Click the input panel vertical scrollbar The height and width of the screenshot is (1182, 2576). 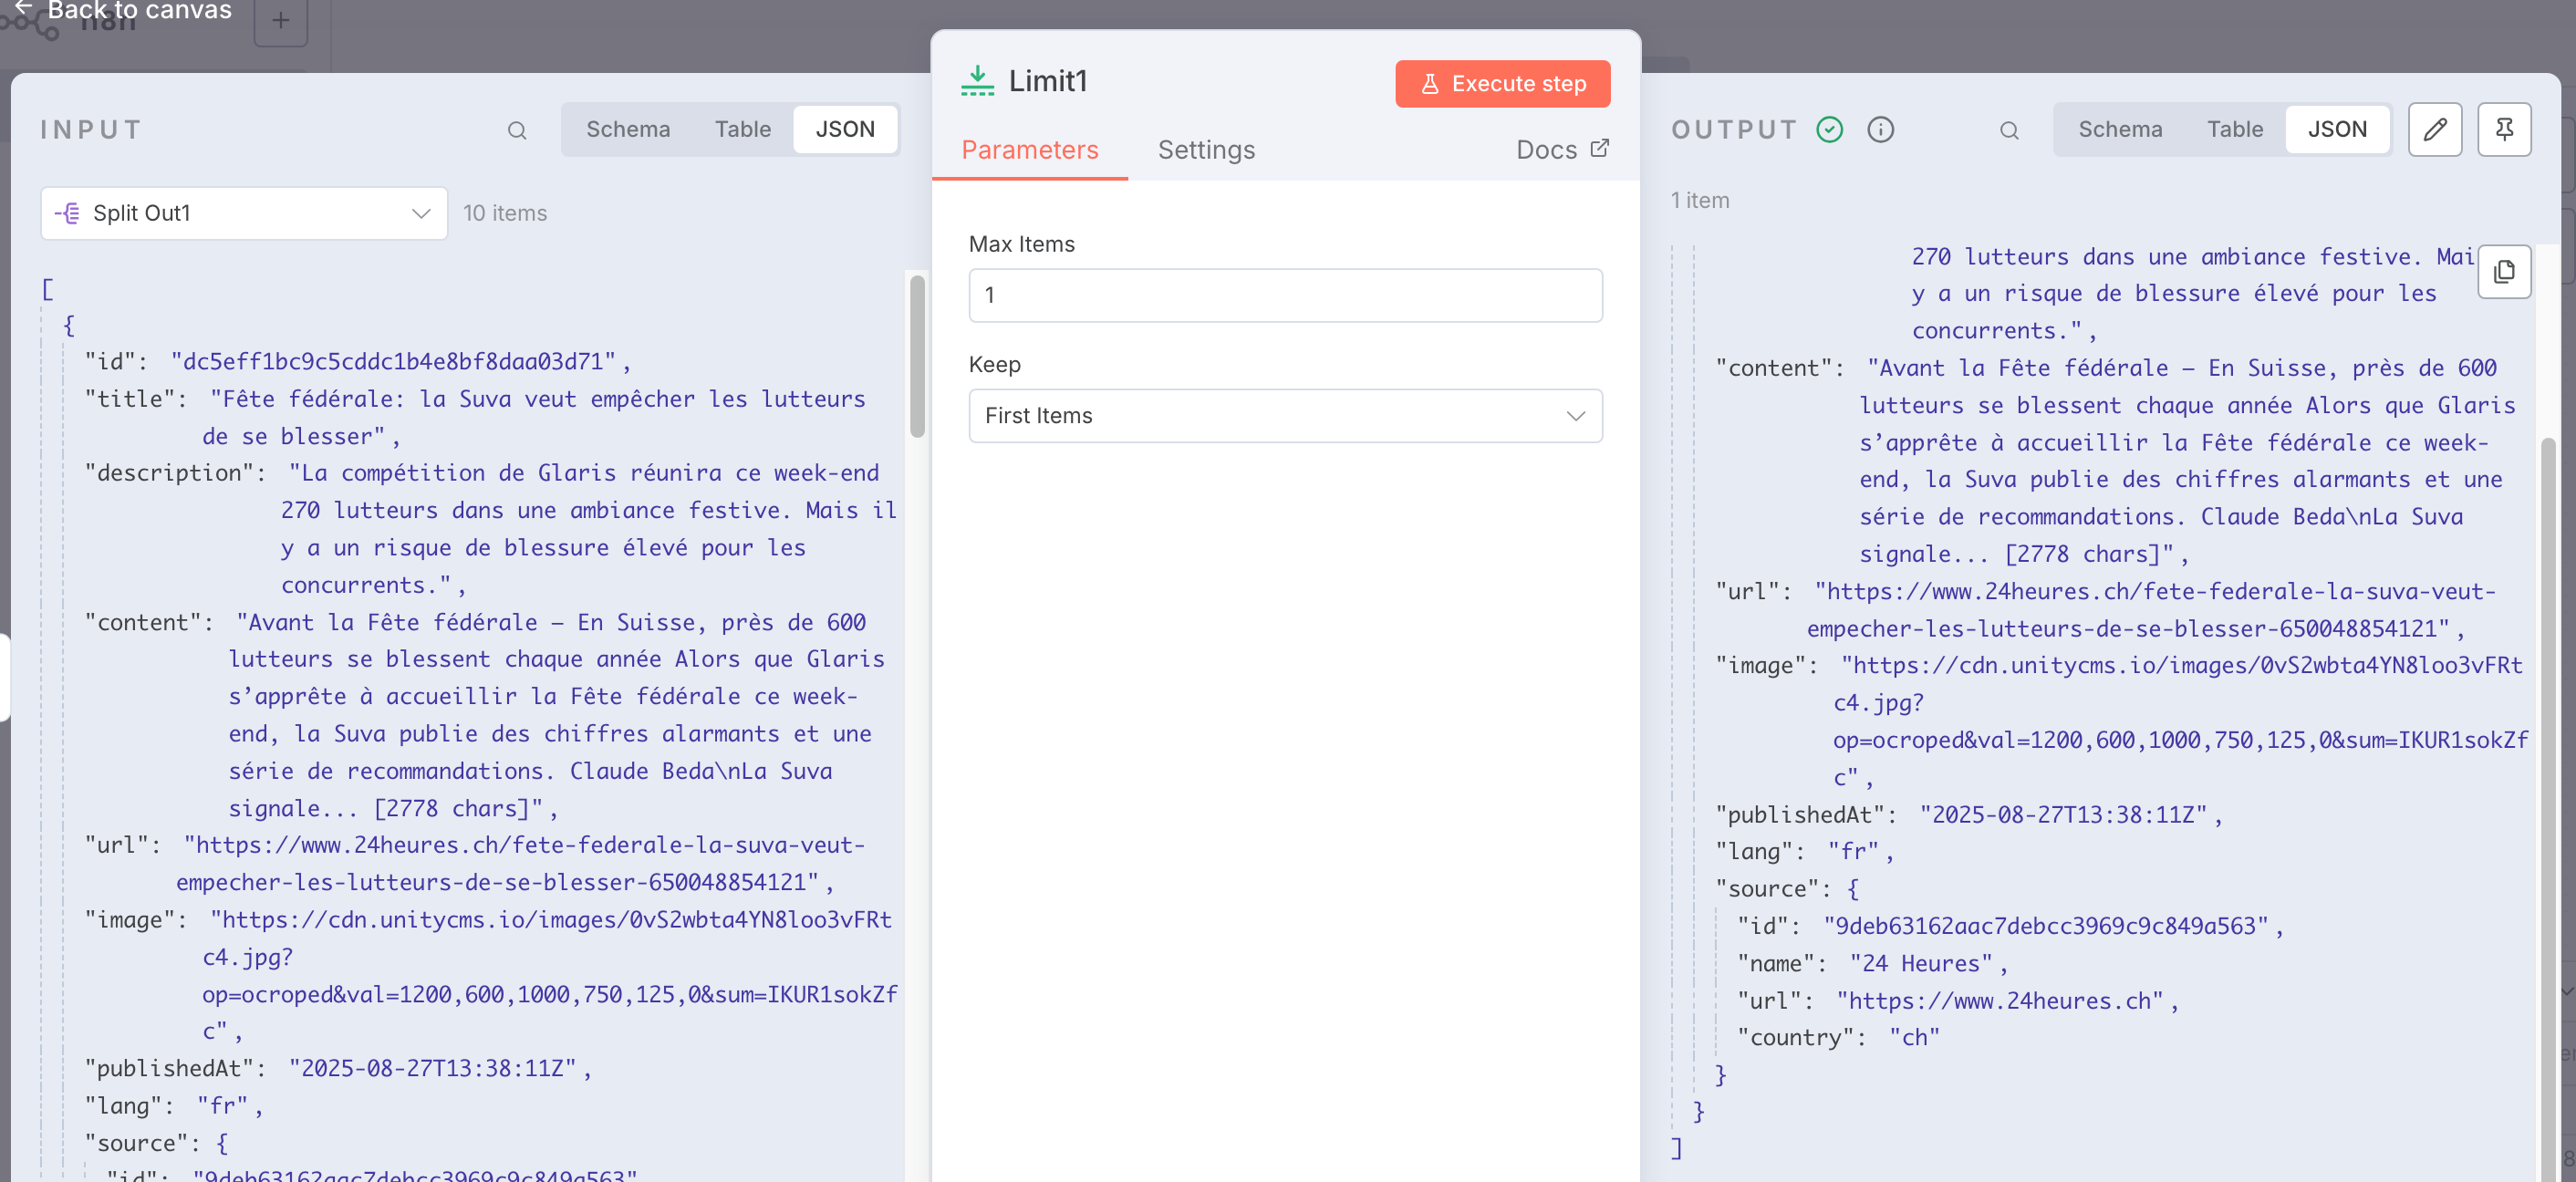click(917, 357)
